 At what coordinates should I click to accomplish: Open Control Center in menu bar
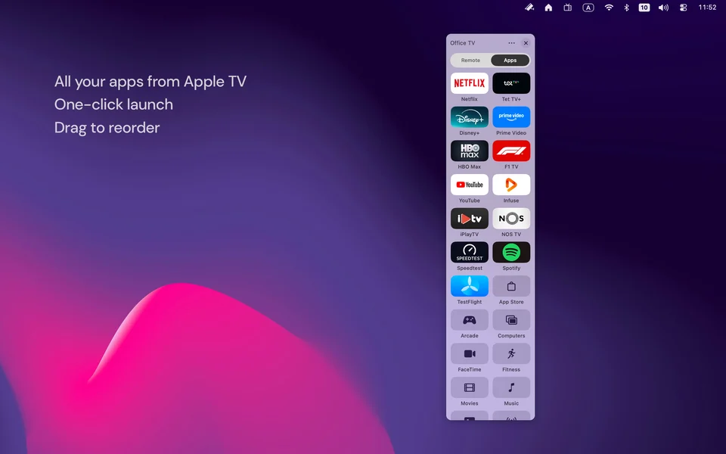pos(684,8)
